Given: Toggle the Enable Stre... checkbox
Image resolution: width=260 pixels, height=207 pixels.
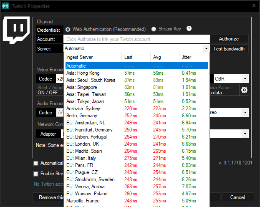Looking at the screenshot, I should point(35,174).
